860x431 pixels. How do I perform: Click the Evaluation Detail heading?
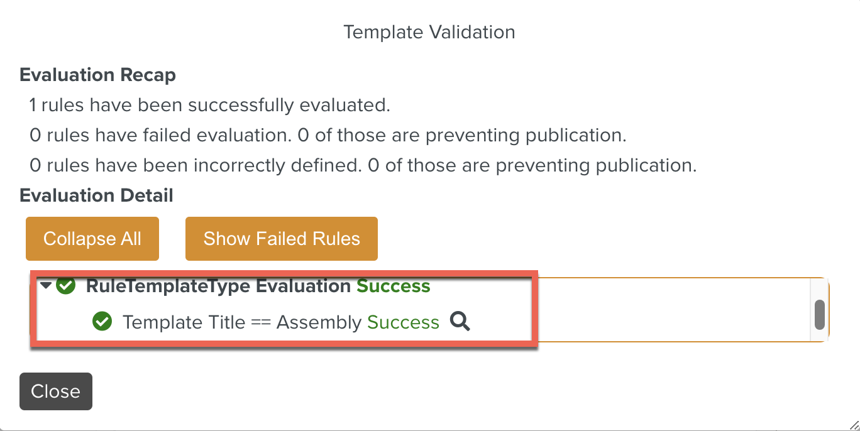(96, 195)
